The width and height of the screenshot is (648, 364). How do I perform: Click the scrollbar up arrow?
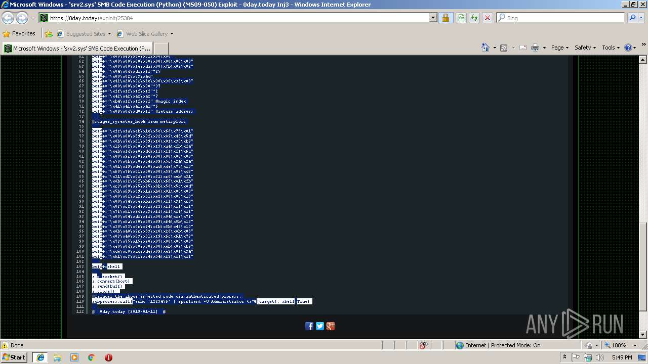(643, 59)
